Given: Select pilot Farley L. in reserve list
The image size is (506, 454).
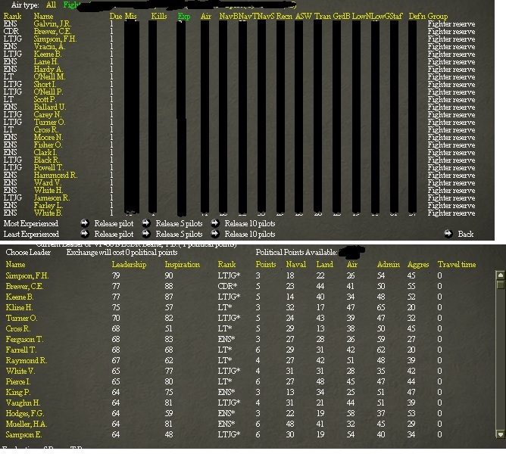Looking at the screenshot, I should 48,205.
